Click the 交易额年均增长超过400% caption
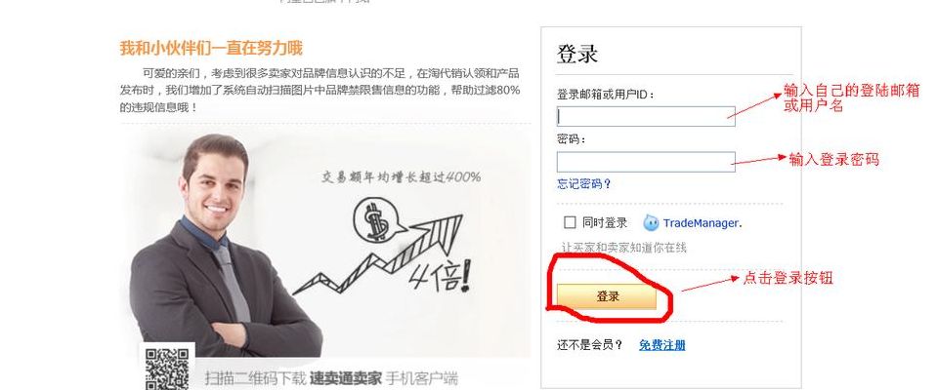The image size is (937, 390). [x=401, y=176]
